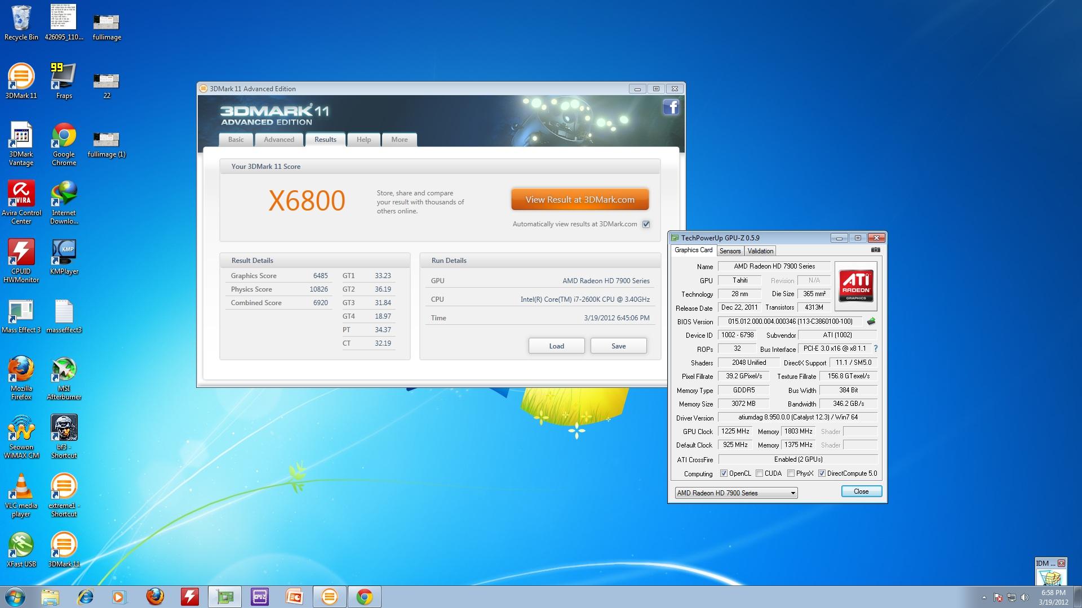The width and height of the screenshot is (1082, 608).
Task: Open Windows Media Player taskbar icon
Action: pyautogui.click(x=119, y=597)
